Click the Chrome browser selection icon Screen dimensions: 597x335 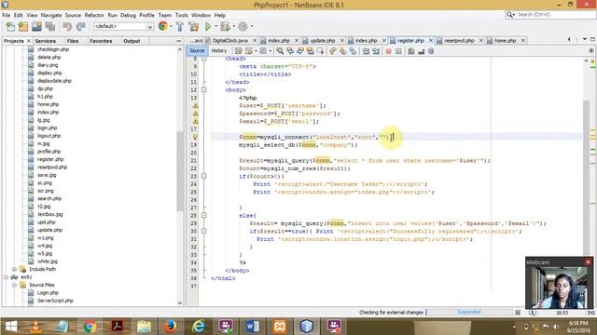point(163,26)
